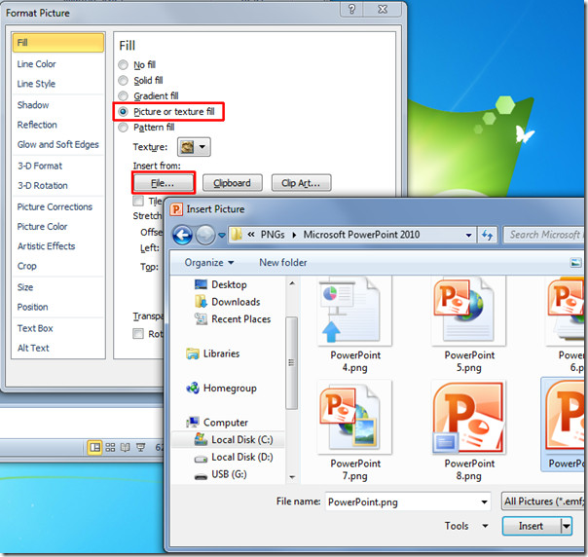
Task: Click the Search Microsoft search box
Action: [x=543, y=235]
